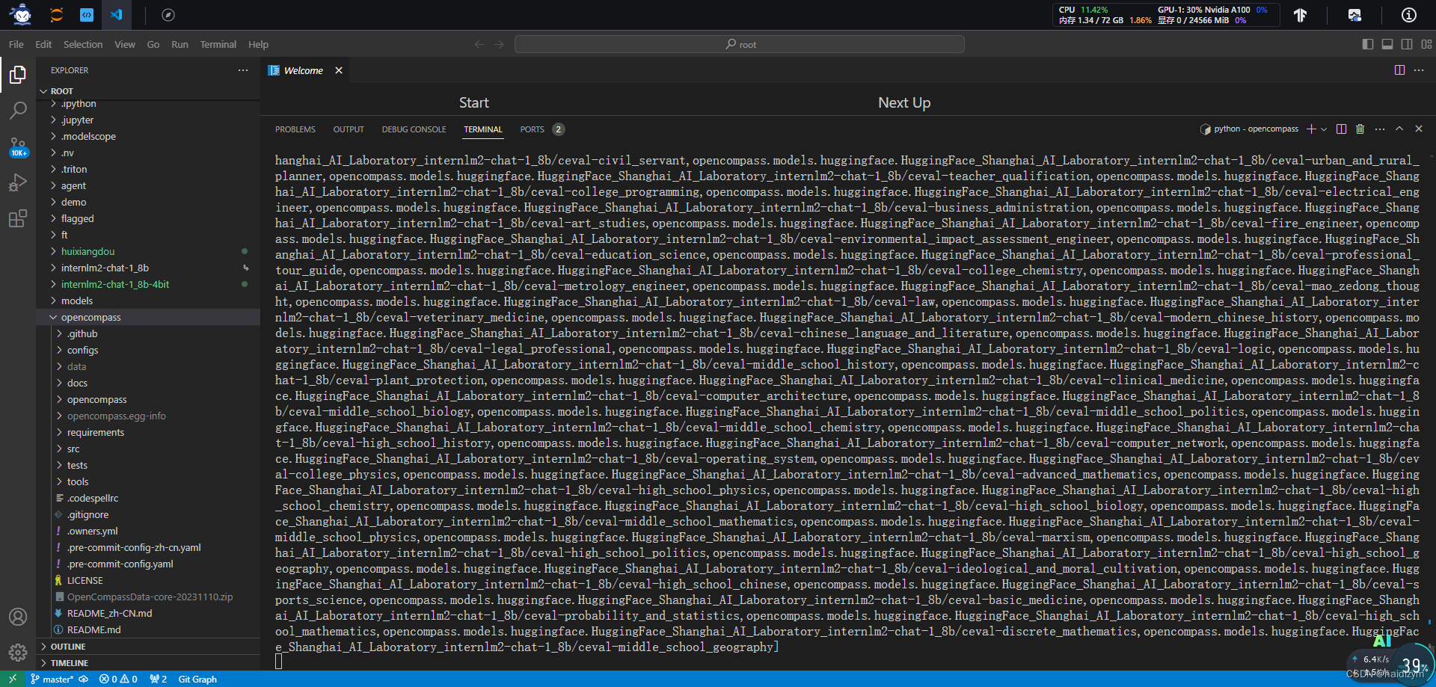Open Explorer more actions ellipsis
The height and width of the screenshot is (687, 1436).
[243, 70]
